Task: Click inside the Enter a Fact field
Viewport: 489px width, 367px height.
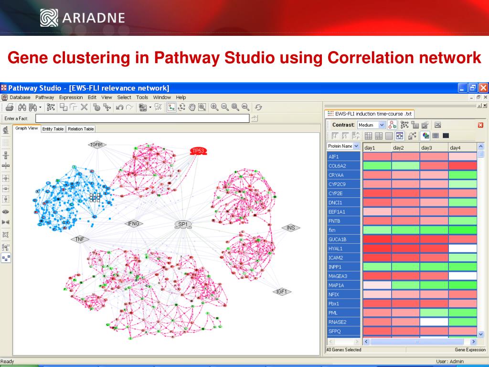Action: [x=142, y=119]
